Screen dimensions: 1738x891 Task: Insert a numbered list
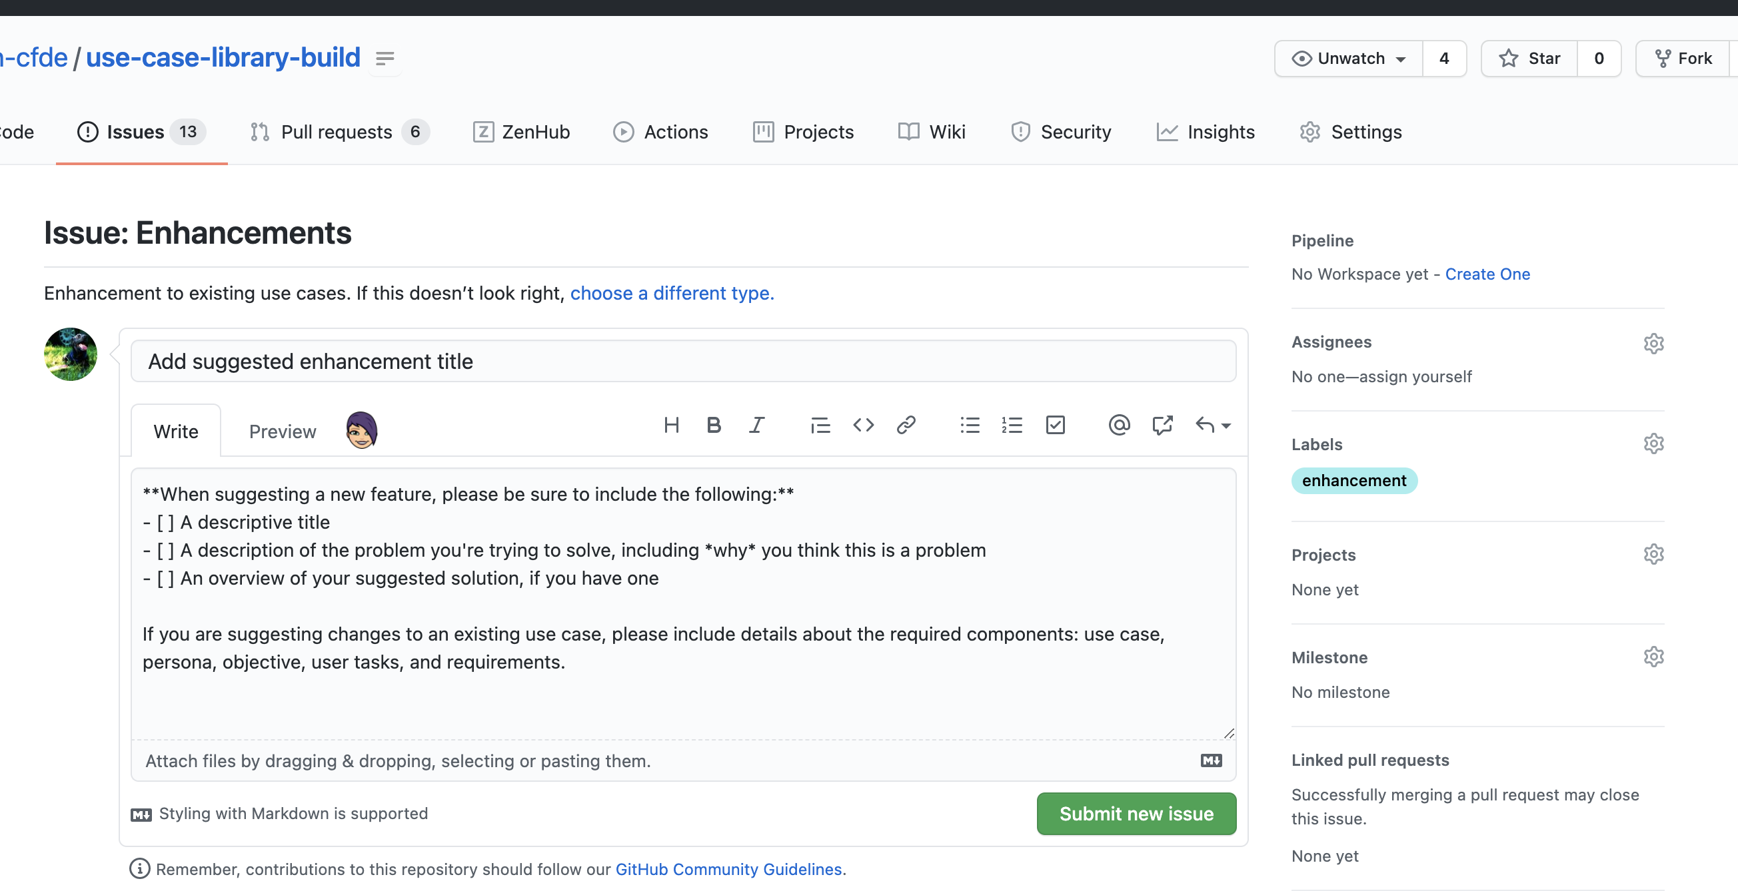coord(1012,426)
